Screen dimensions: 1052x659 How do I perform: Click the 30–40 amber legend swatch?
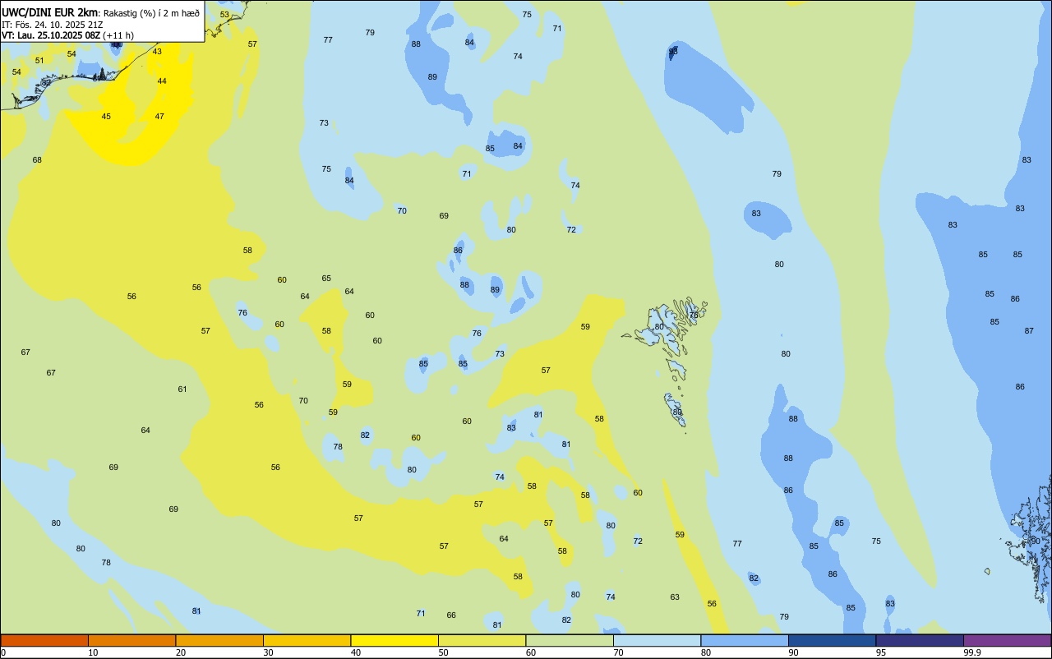[307, 640]
